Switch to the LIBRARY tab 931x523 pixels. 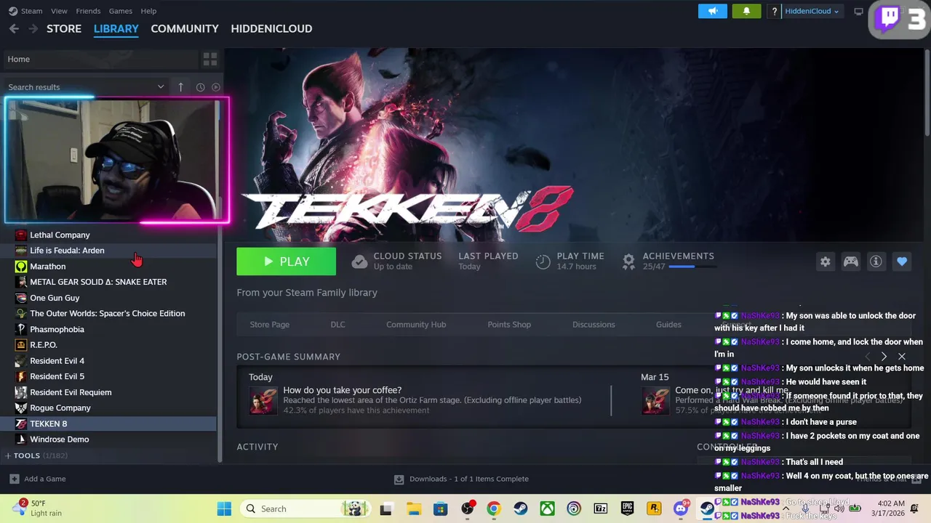point(116,28)
